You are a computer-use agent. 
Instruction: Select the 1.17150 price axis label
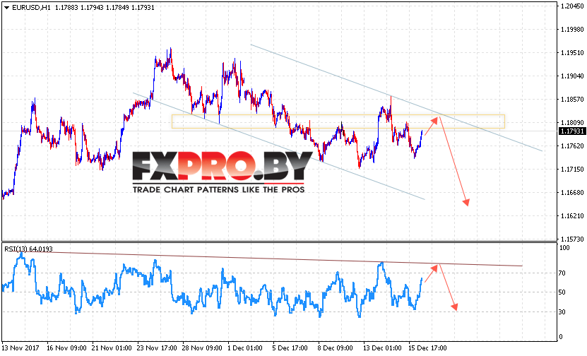point(572,170)
